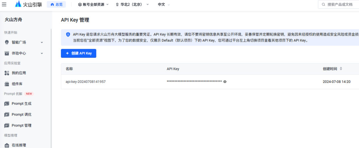Expand the 智能广场 chevron

(42, 42)
